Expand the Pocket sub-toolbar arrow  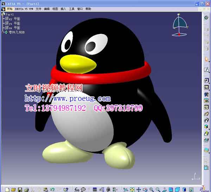(x=209, y=89)
